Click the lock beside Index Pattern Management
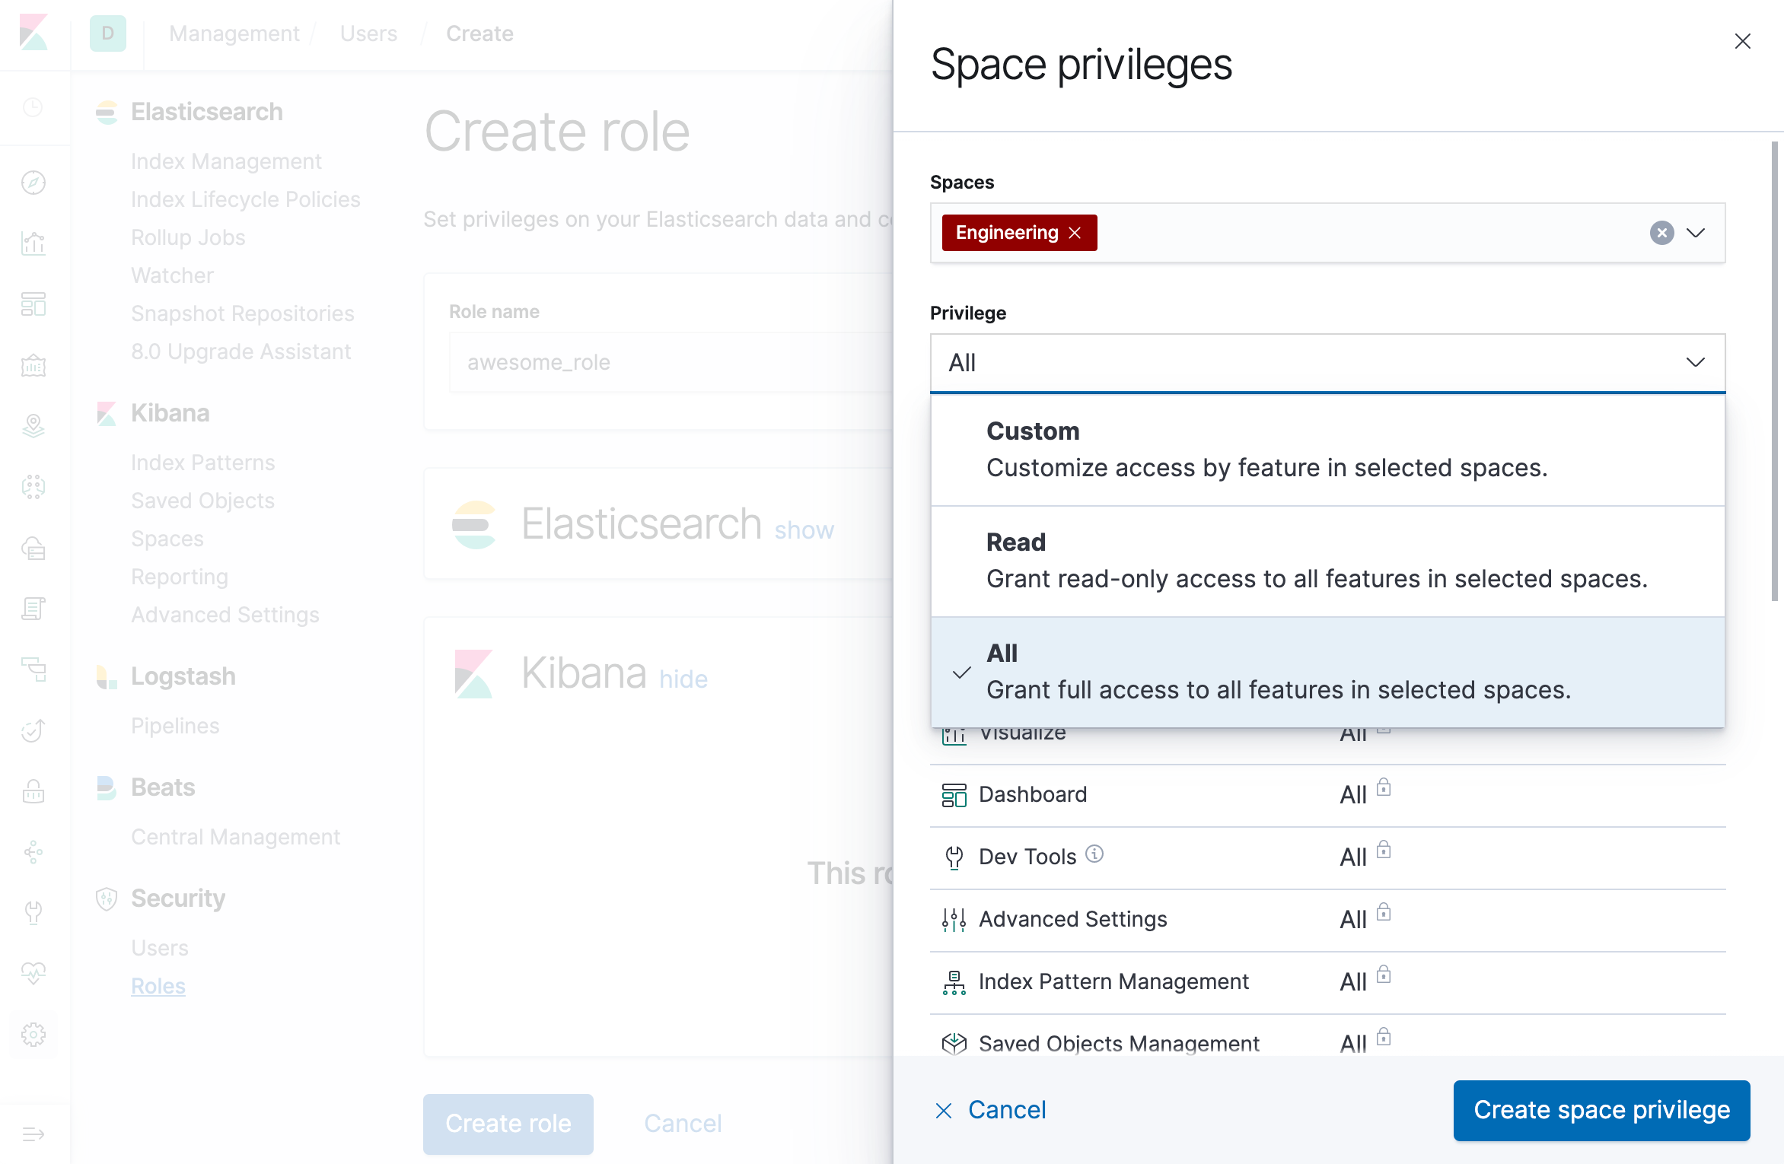 [x=1384, y=975]
